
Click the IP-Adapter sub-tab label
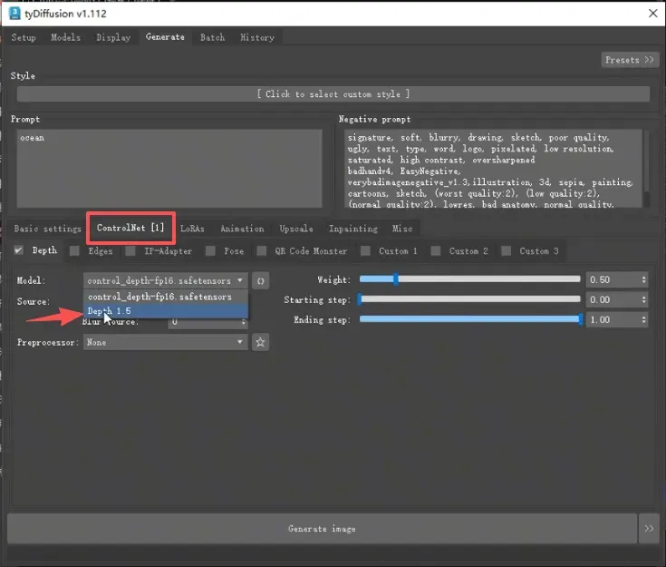click(169, 251)
